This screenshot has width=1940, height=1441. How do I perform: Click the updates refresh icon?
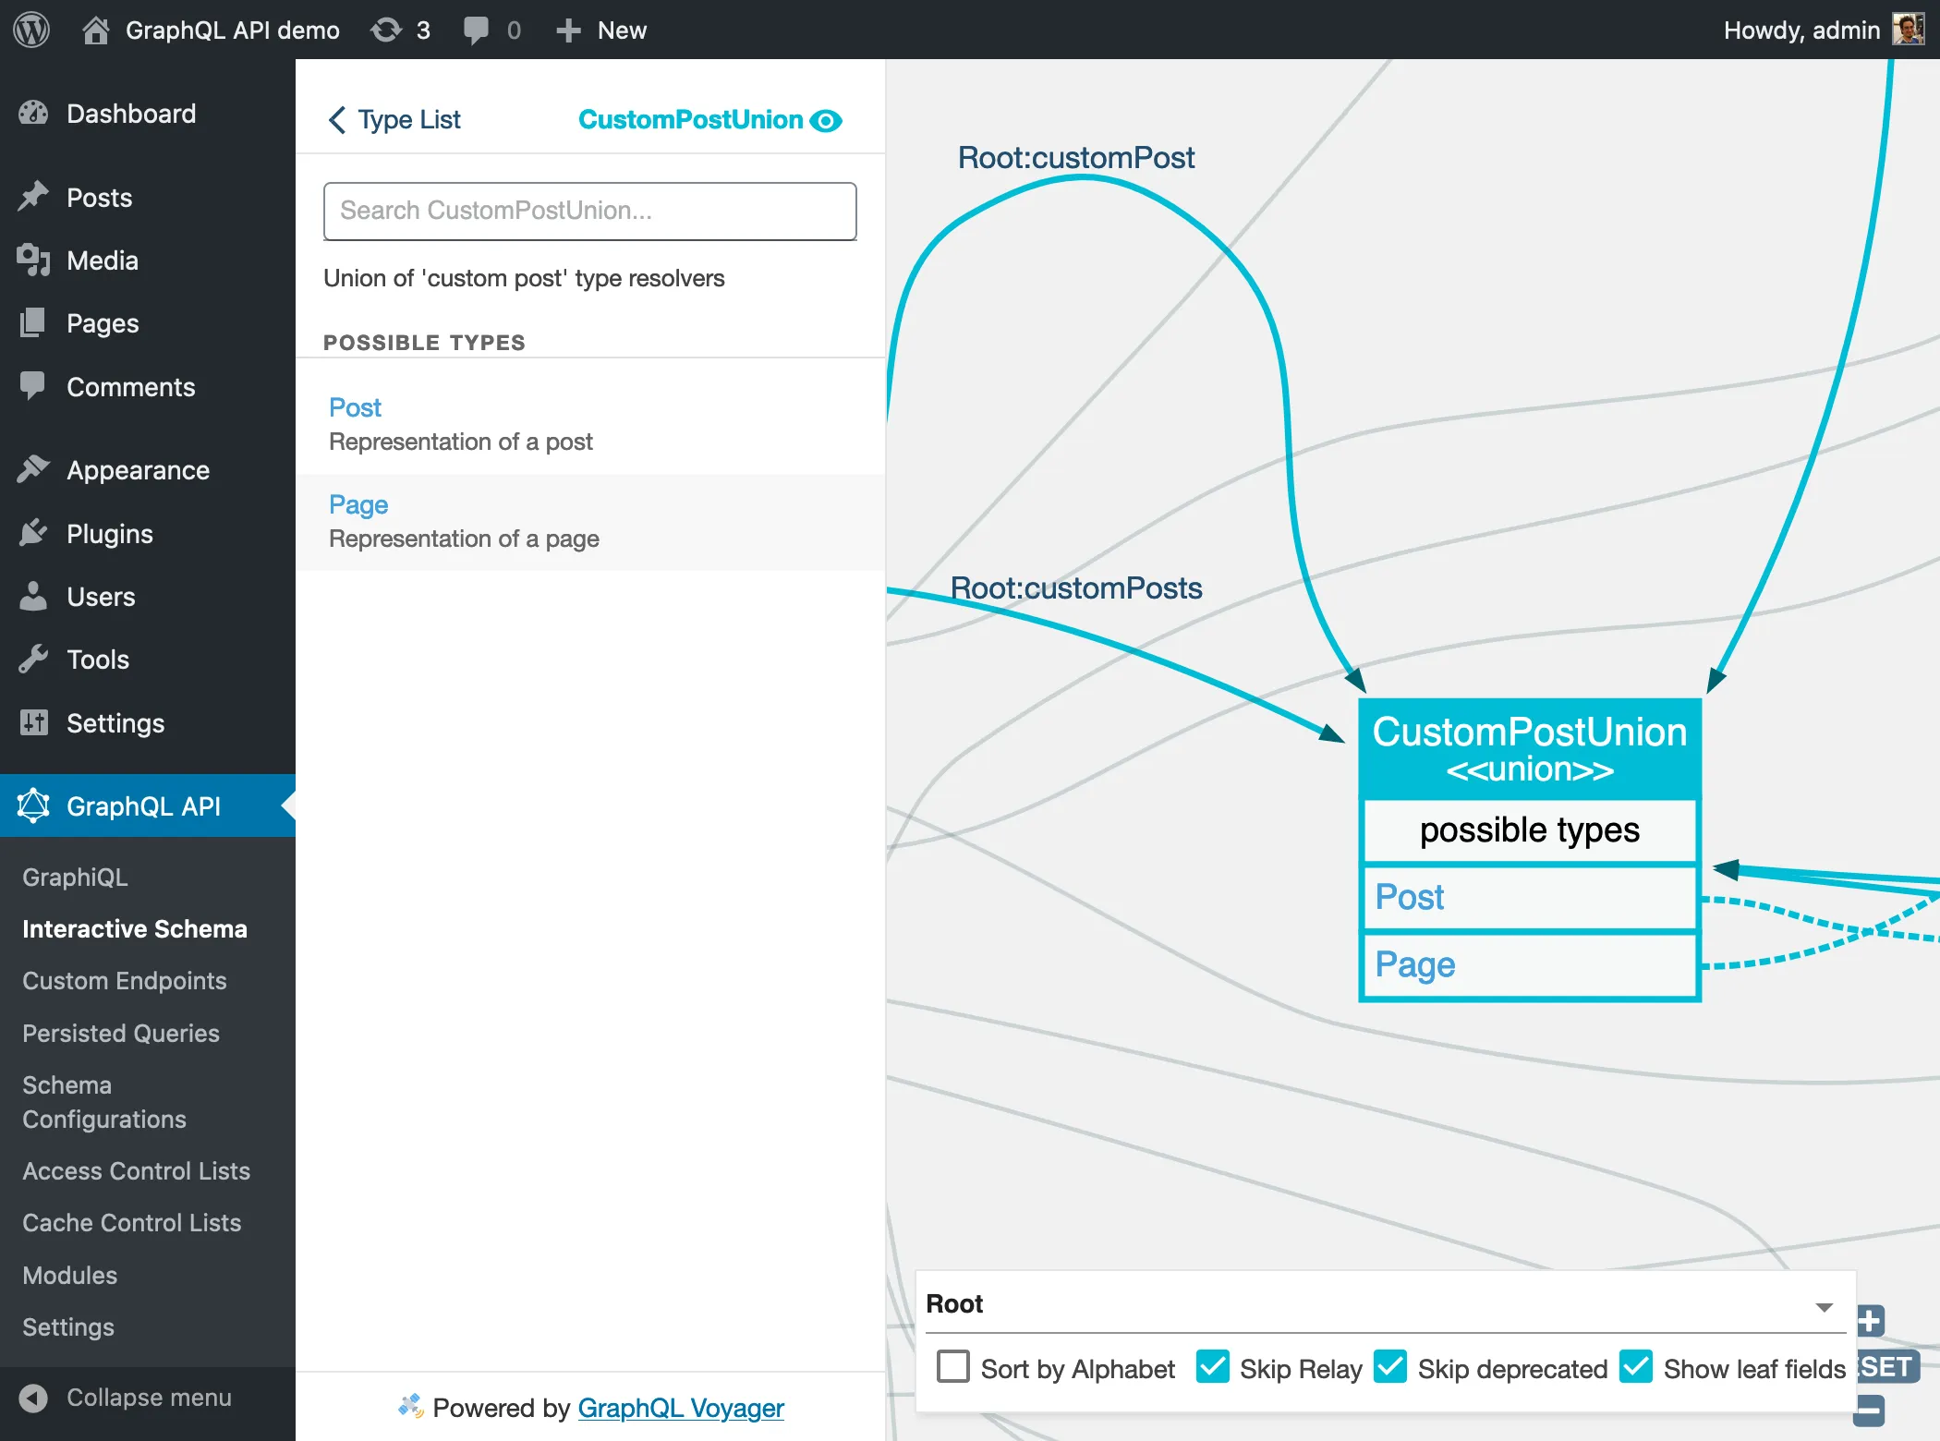pyautogui.click(x=386, y=30)
